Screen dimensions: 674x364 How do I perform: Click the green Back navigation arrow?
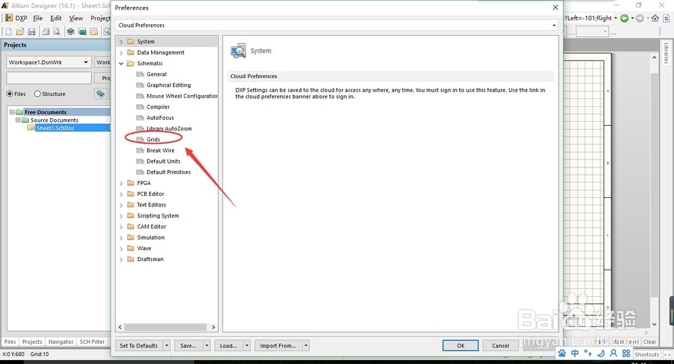624,18
